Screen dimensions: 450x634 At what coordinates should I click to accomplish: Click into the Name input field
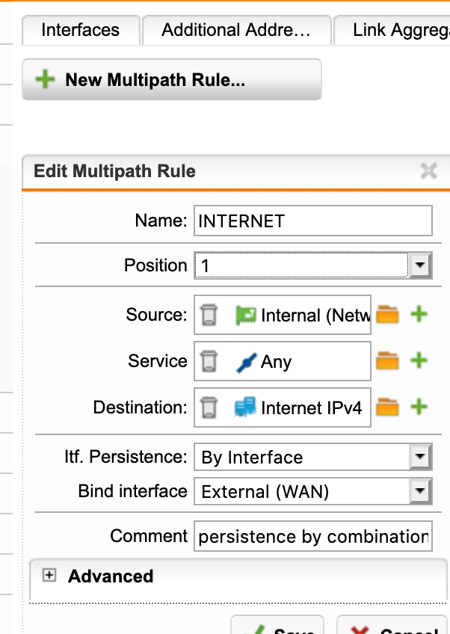313,221
